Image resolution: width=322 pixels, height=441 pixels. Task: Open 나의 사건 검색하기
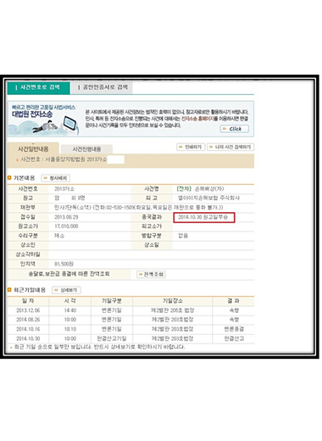230,147
